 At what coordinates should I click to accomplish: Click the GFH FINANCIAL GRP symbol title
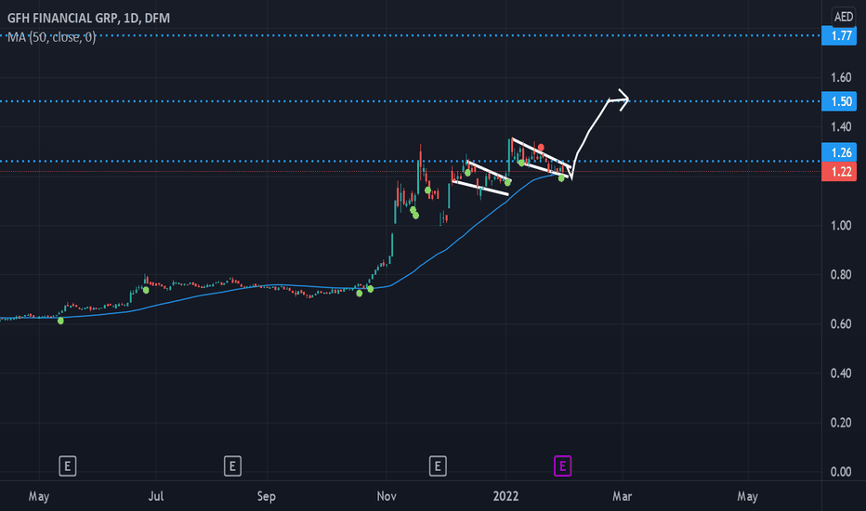88,19
